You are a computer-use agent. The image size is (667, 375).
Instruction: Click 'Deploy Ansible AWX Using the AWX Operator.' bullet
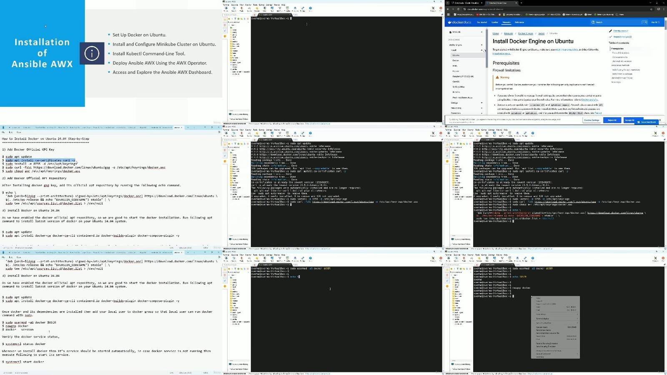(160, 63)
